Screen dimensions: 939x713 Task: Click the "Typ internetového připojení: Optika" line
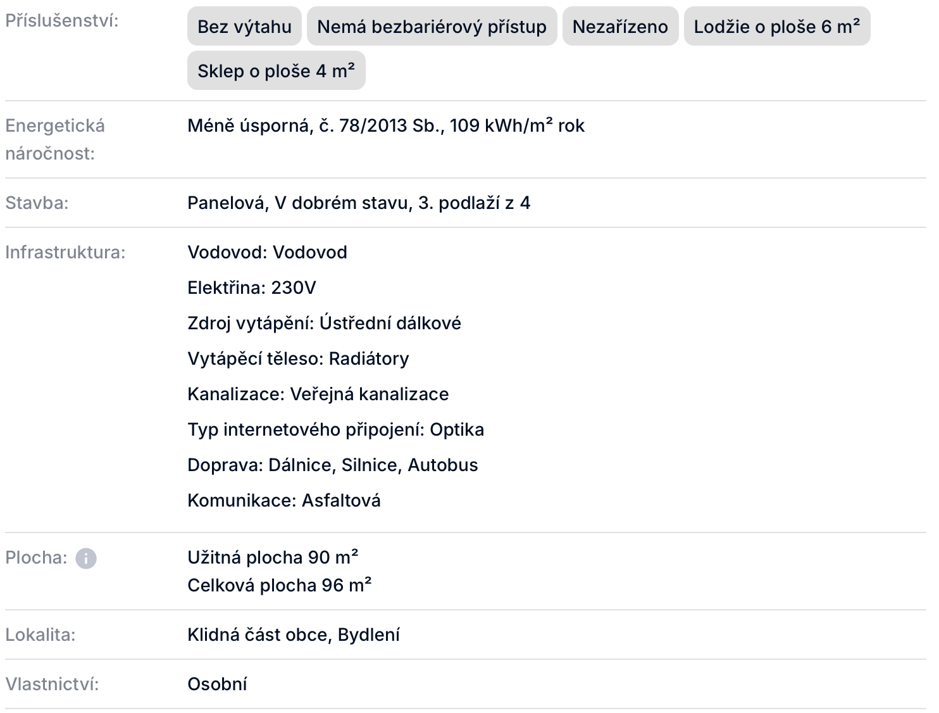[x=335, y=429]
